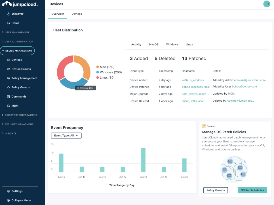
Task: Select the MacOS tab
Action: click(154, 44)
